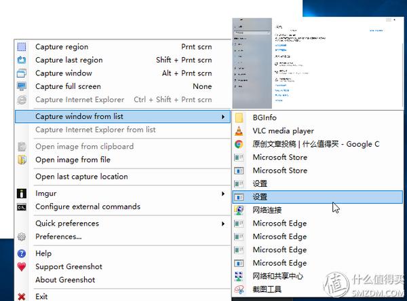This screenshot has height=301, width=407.
Task: Click the external commands console icon
Action: point(22,207)
